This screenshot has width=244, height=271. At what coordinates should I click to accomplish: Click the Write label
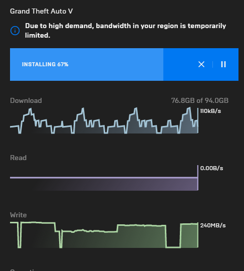pos(19,215)
